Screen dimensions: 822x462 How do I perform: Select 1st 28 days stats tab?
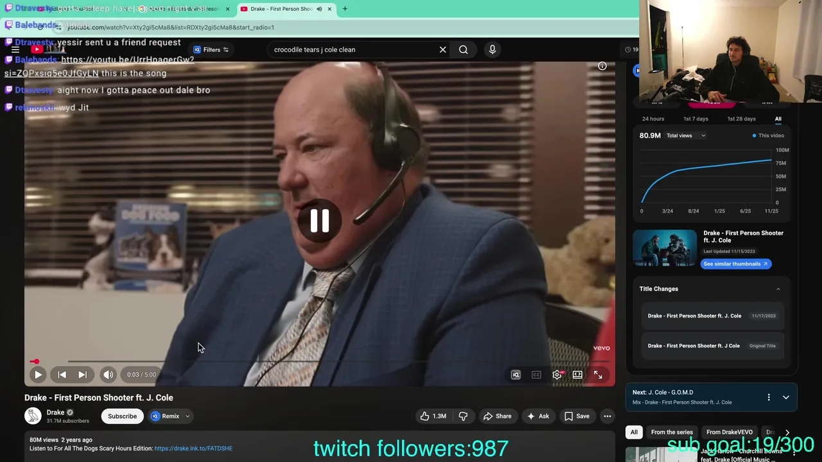741,119
